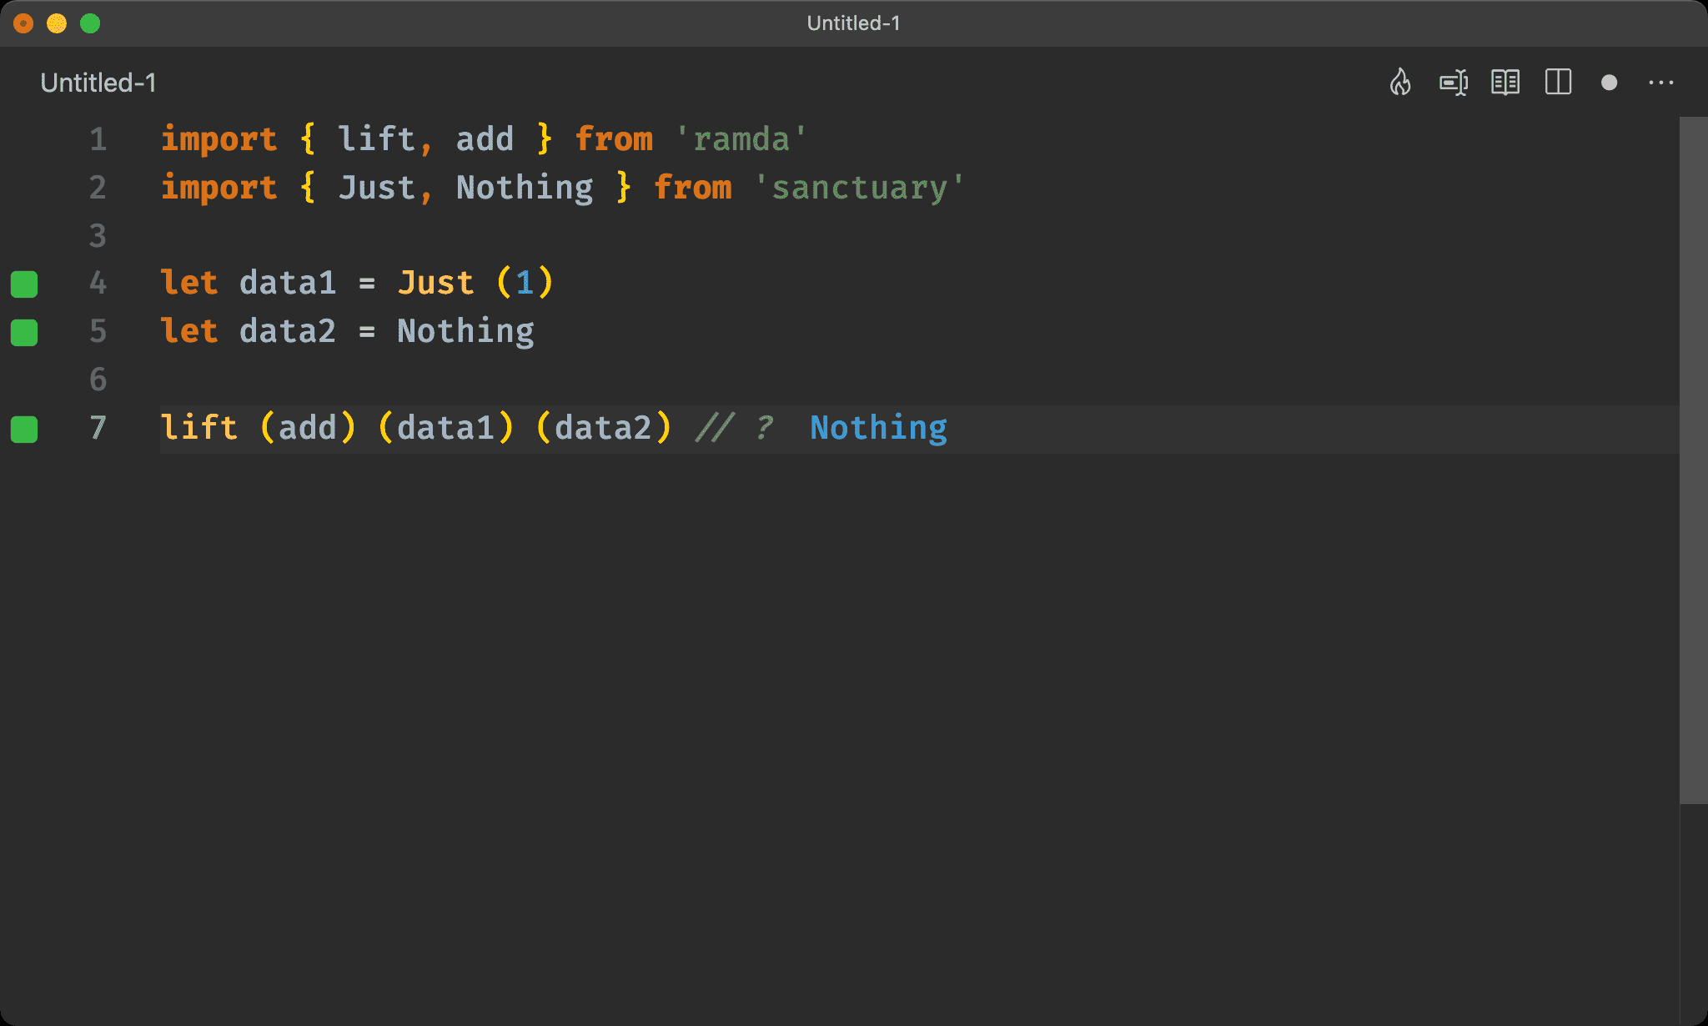Select the editor layout split icon
The image size is (1708, 1026).
point(1560,83)
